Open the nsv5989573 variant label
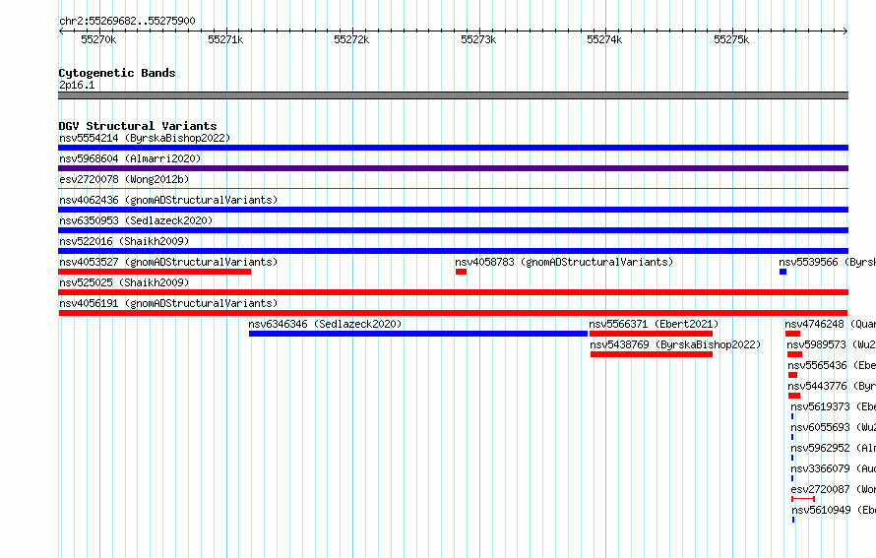 click(x=832, y=344)
